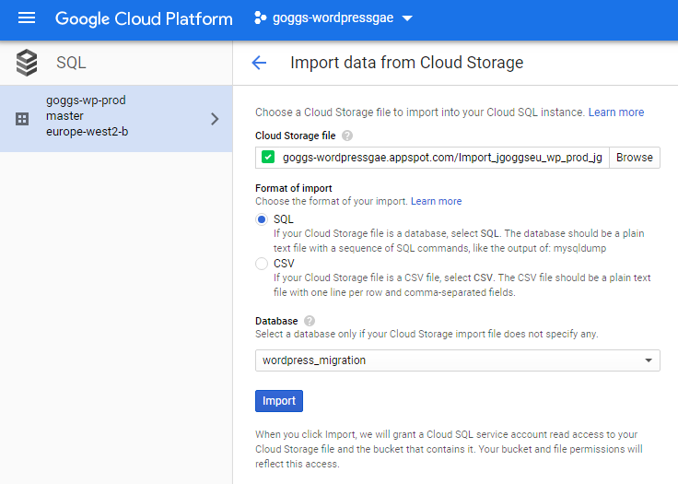Select the SQL format radio button
The image size is (678, 484).
262,219
